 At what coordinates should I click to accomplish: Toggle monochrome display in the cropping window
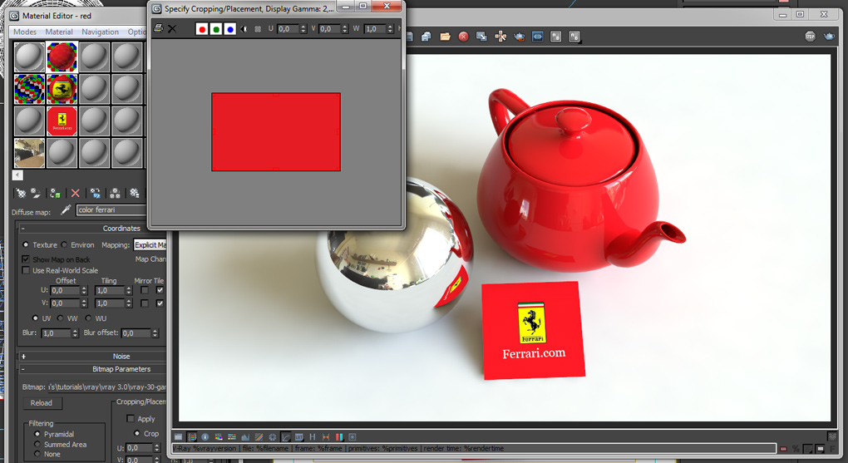point(244,29)
